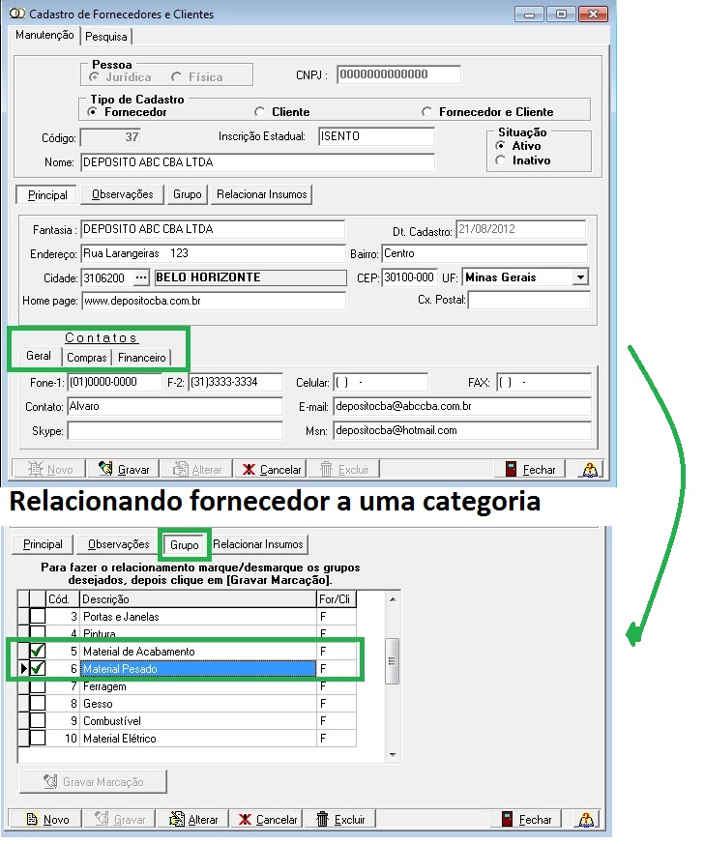Click the Alterar edit button in lower panel
Image resolution: width=704 pixels, height=844 pixels.
[193, 819]
